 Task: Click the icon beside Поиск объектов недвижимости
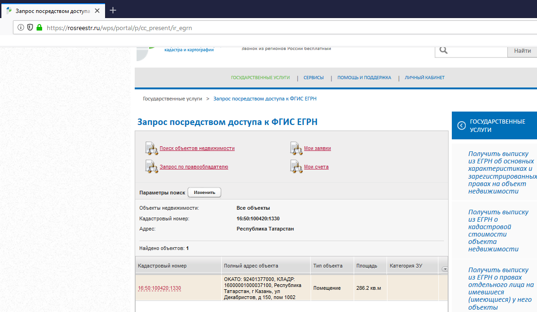tap(152, 148)
